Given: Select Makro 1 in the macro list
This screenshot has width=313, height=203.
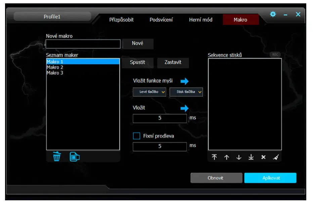Looking at the screenshot, I should (x=83, y=62).
